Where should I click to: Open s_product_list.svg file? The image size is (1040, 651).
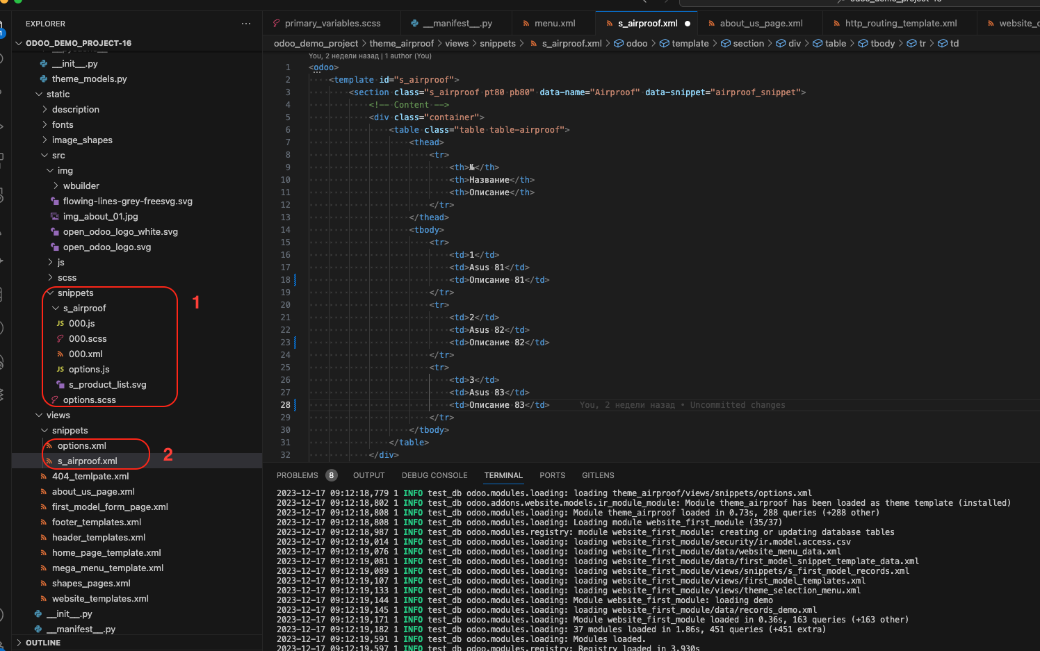point(107,385)
